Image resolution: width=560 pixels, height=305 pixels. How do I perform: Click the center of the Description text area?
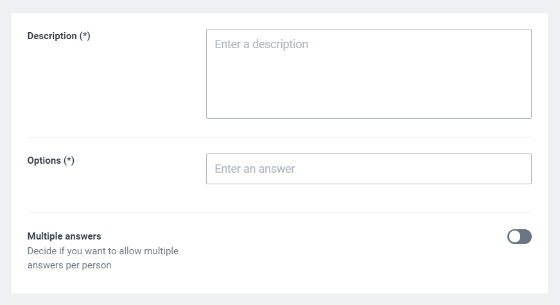(369, 74)
